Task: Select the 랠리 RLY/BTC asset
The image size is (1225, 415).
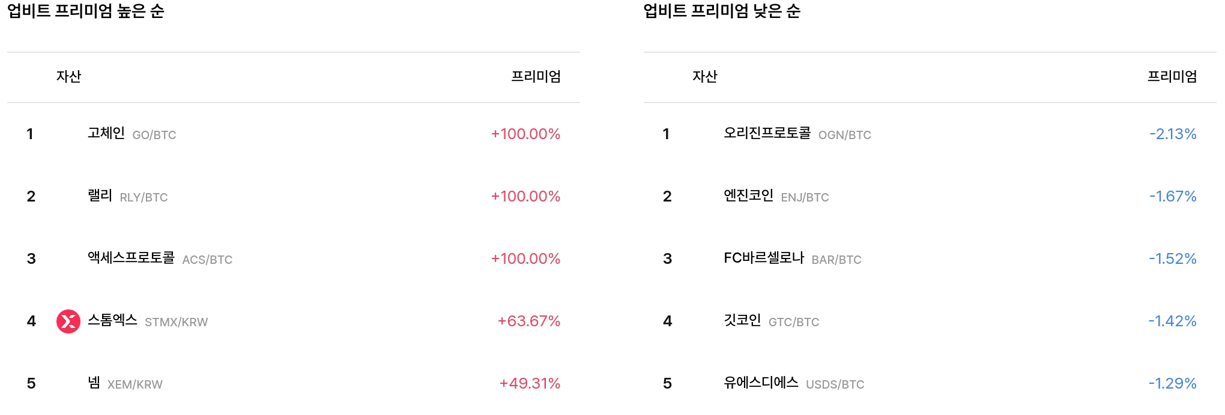Action: coord(100,196)
